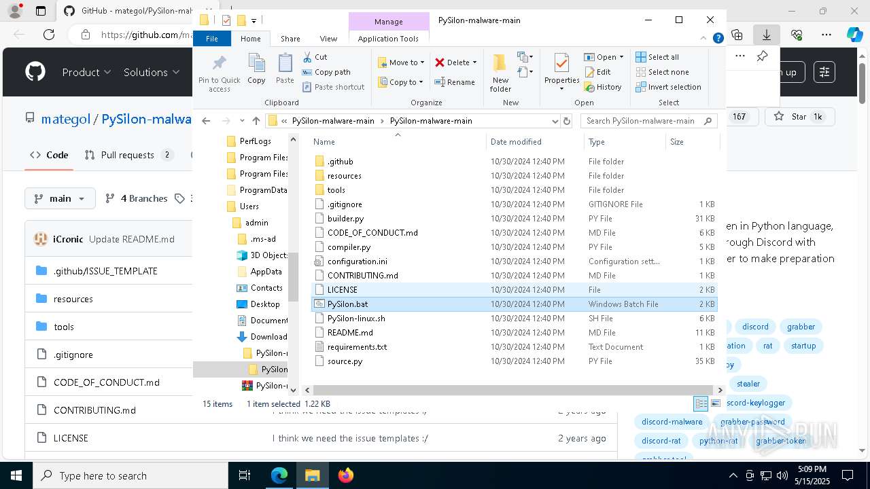Open Pull requests tab on GitHub

coord(129,155)
